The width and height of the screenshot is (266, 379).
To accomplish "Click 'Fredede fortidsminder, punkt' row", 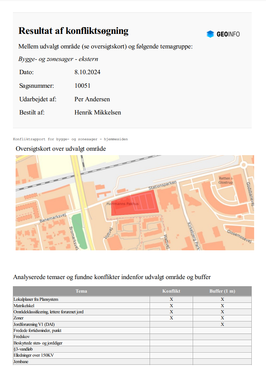I will click(x=132, y=331).
